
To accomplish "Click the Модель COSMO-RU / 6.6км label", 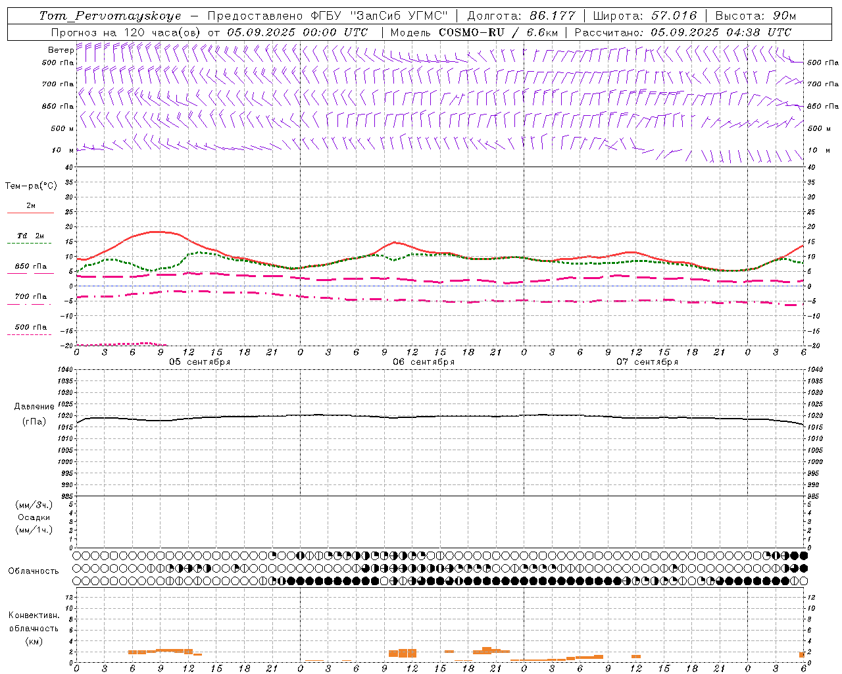I will (474, 32).
